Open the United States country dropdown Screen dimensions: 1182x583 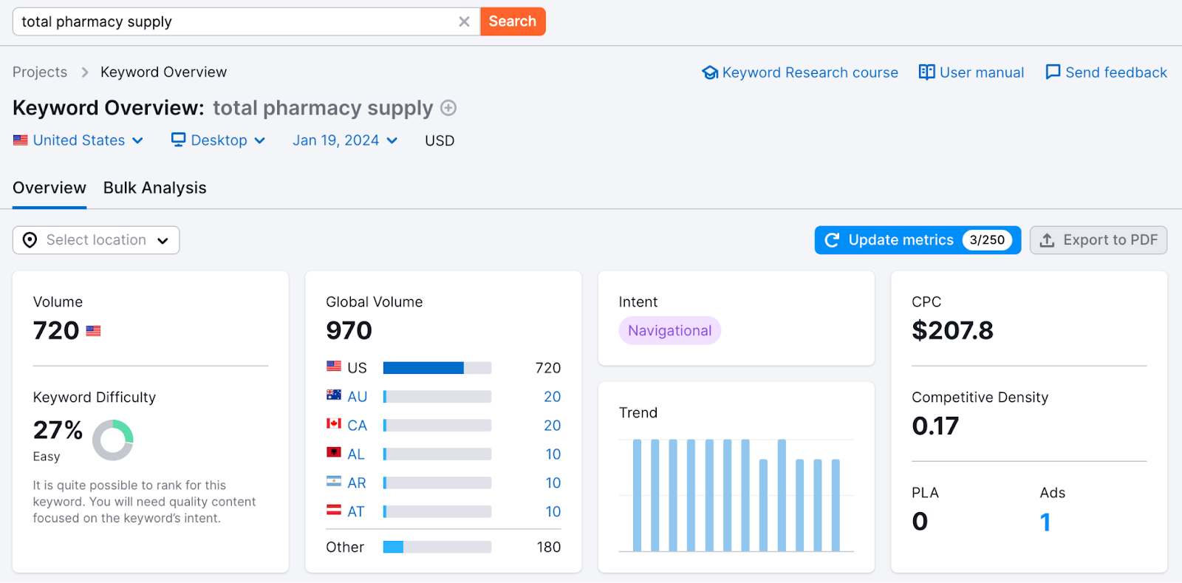tap(78, 140)
